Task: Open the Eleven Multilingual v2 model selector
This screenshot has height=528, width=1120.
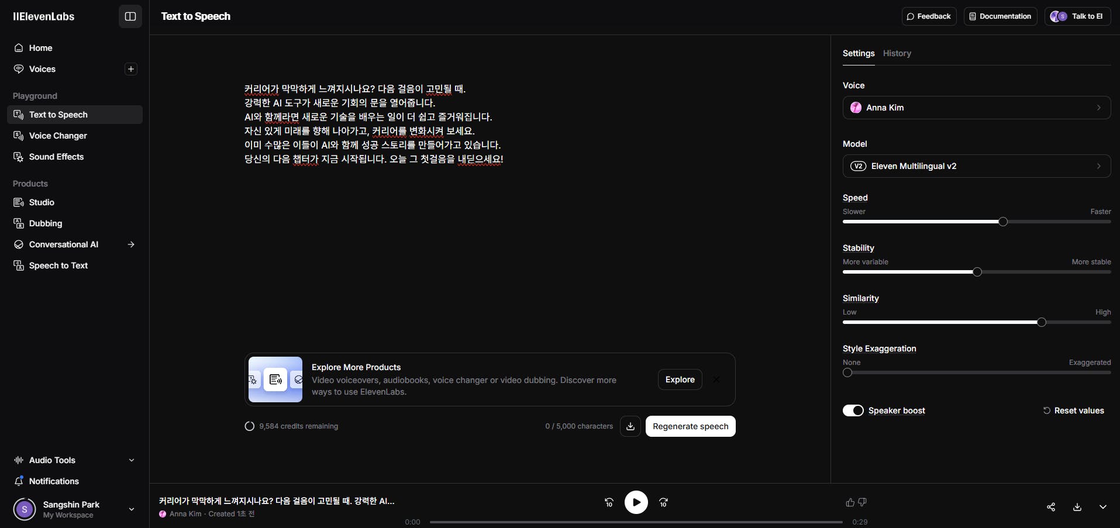Action: [x=977, y=166]
